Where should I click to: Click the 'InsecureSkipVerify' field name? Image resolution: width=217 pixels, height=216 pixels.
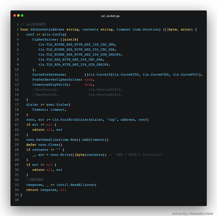point(50,84)
